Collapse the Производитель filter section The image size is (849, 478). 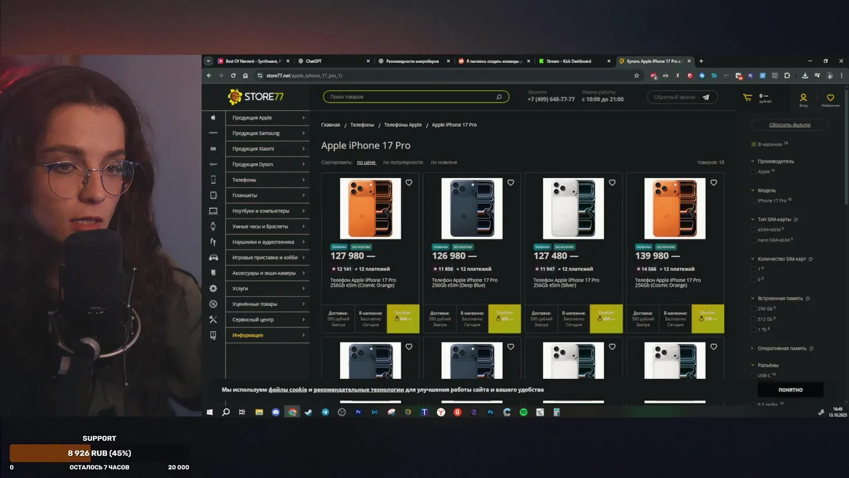point(753,161)
